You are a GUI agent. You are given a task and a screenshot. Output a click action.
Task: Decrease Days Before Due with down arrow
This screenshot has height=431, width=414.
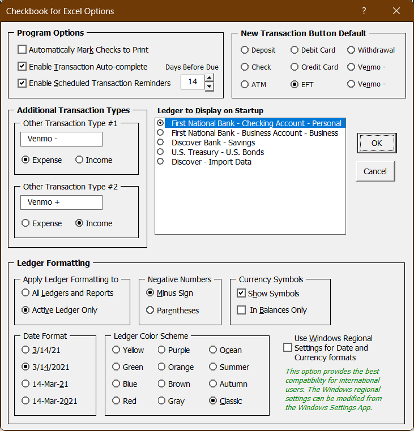coord(210,86)
